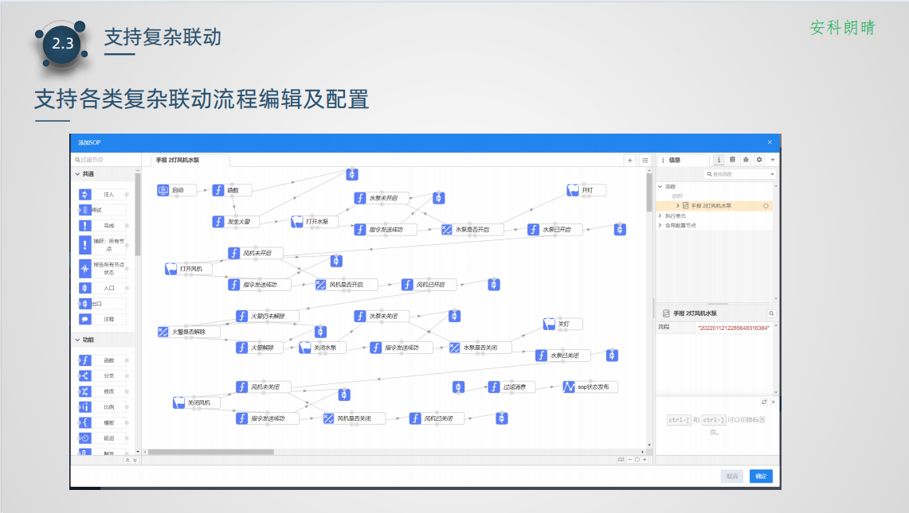Open the debug bug icon in sidebar
The image size is (909, 513).
[x=745, y=160]
